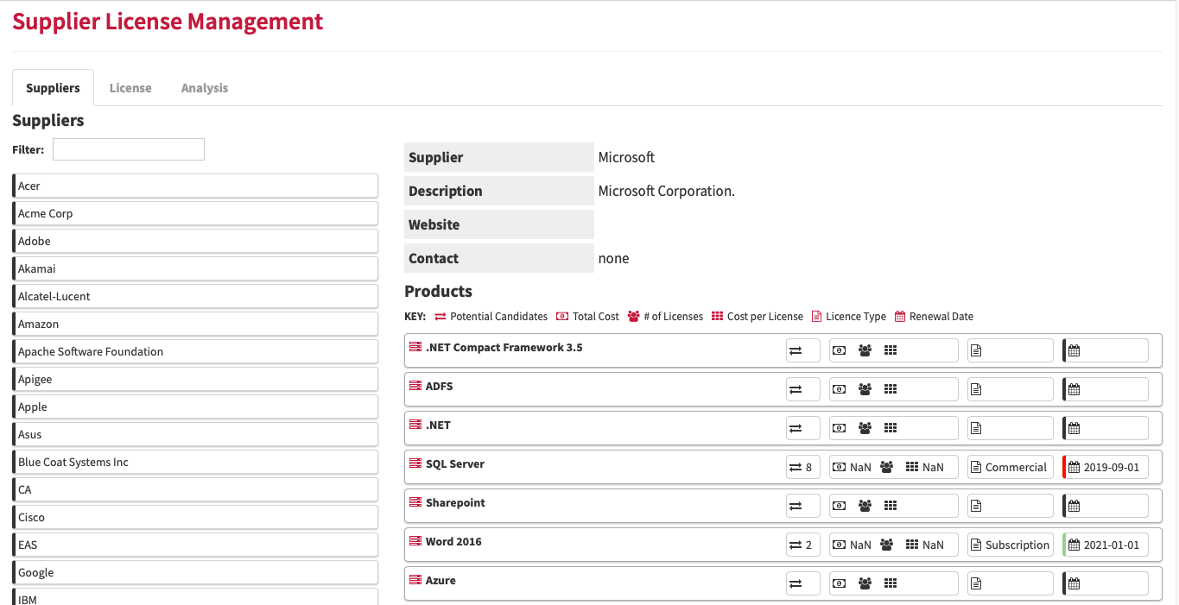Click the potential candidates arrows icon for Word 2016
1179x605 pixels.
pos(796,545)
